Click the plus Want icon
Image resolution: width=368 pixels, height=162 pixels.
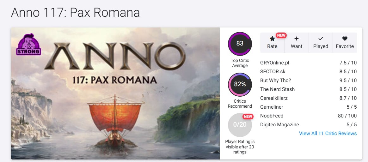tap(296, 39)
